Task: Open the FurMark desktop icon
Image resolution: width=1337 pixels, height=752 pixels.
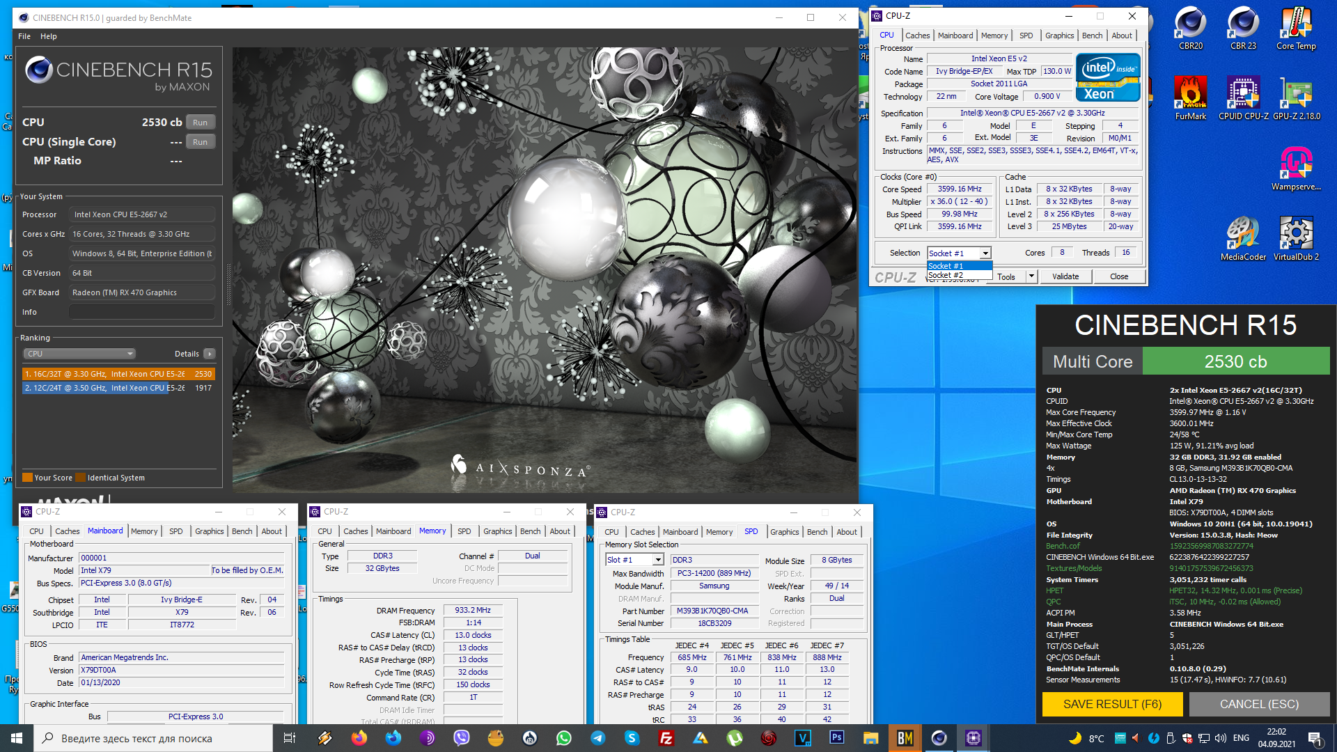Action: pos(1190,98)
